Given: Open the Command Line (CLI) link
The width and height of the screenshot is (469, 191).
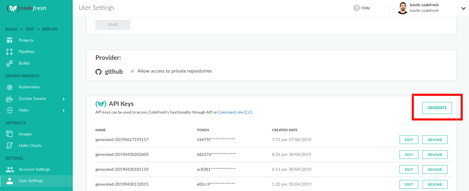Looking at the screenshot, I should pos(235,112).
